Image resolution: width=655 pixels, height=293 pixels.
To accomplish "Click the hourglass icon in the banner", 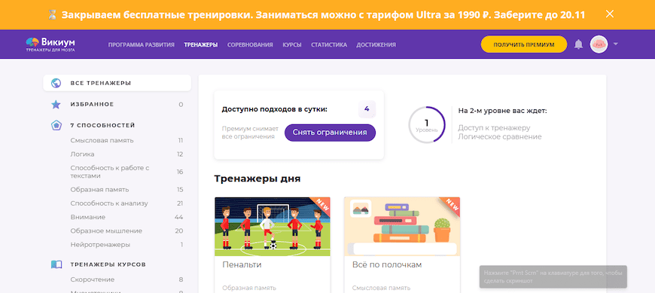I will point(52,15).
